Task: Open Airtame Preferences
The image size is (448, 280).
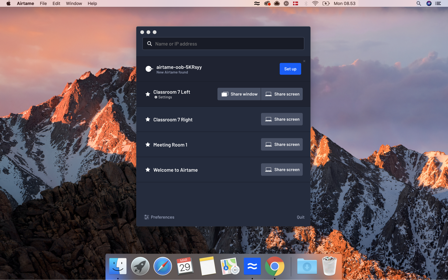Action: coord(159,217)
